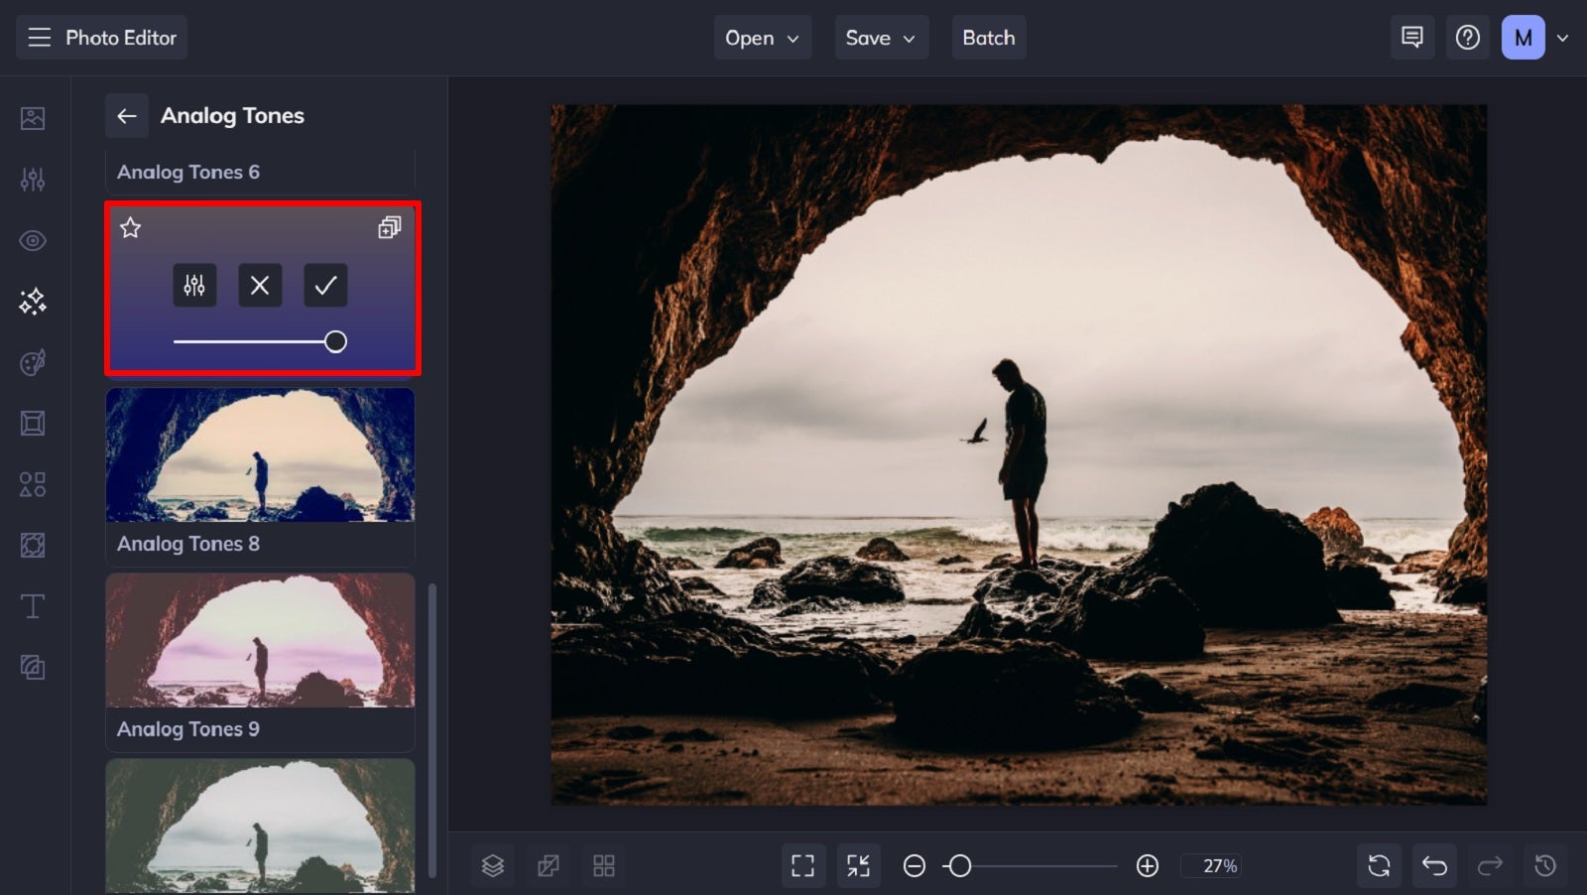Confirm the effect with the checkmark
The image size is (1587, 895).
[324, 286]
